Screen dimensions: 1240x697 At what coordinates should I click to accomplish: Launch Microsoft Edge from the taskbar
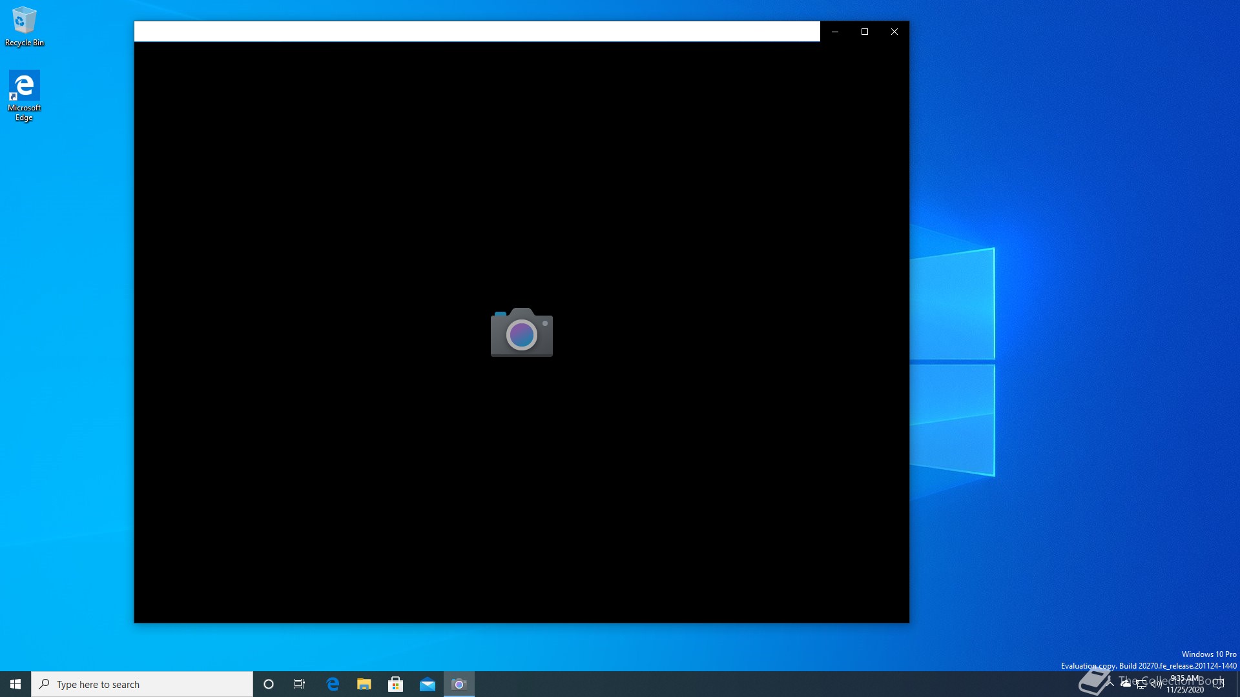pyautogui.click(x=333, y=684)
